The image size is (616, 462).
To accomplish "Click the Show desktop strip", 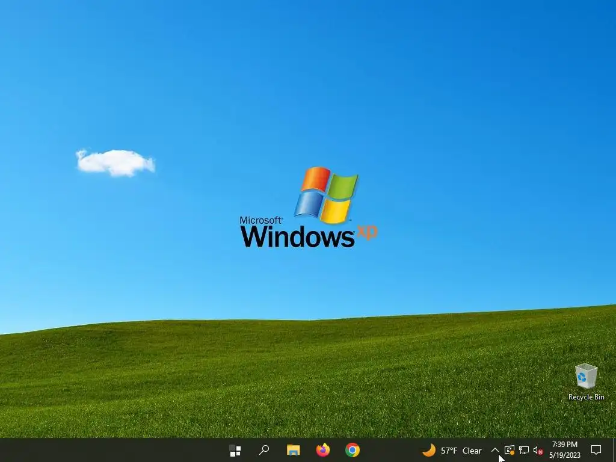I will tap(614, 450).
